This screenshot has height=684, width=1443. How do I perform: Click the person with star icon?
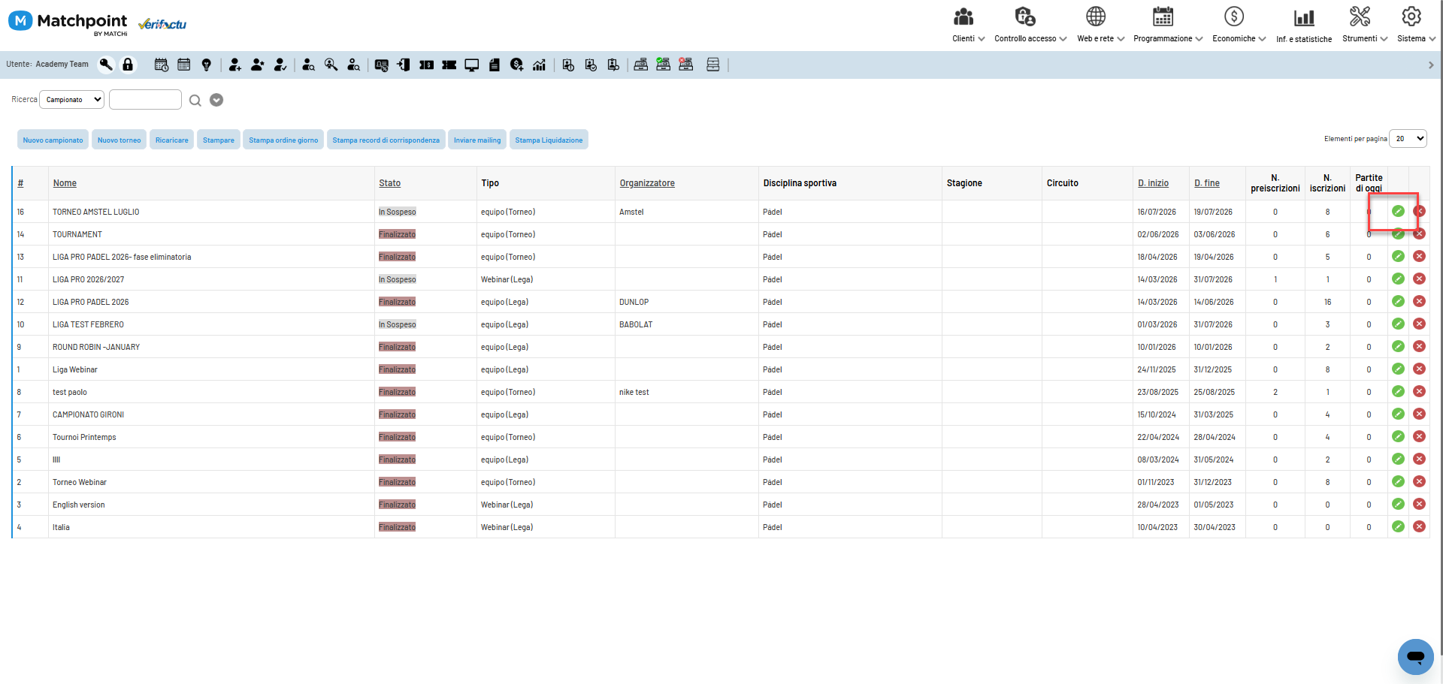click(258, 65)
